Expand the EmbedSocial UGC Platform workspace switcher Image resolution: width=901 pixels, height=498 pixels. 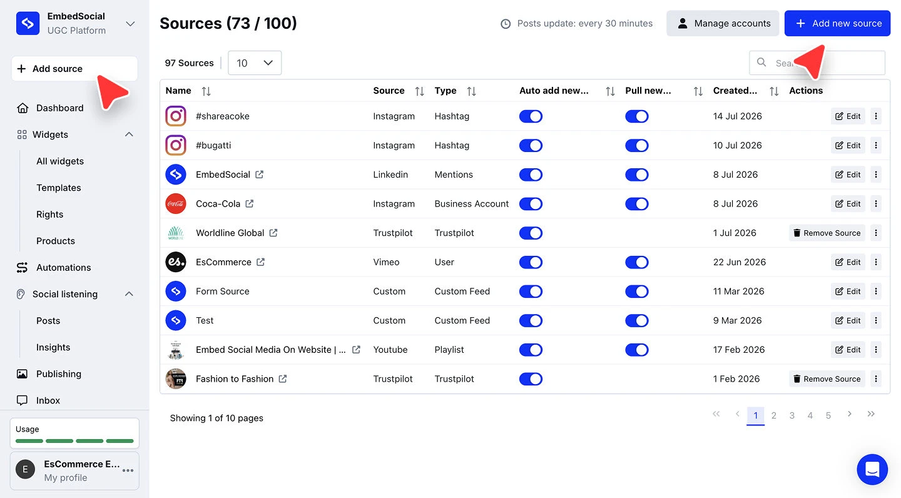[130, 24]
